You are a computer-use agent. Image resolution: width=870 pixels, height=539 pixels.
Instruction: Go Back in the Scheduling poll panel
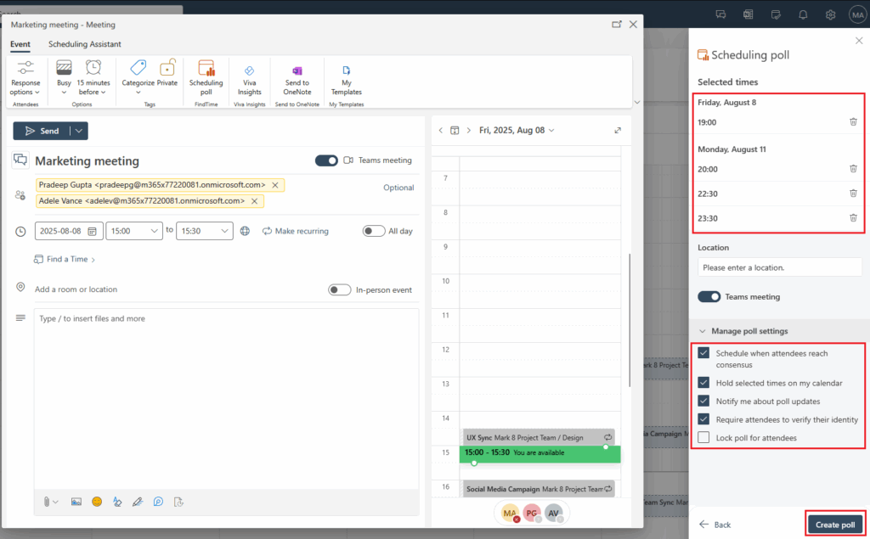715,525
